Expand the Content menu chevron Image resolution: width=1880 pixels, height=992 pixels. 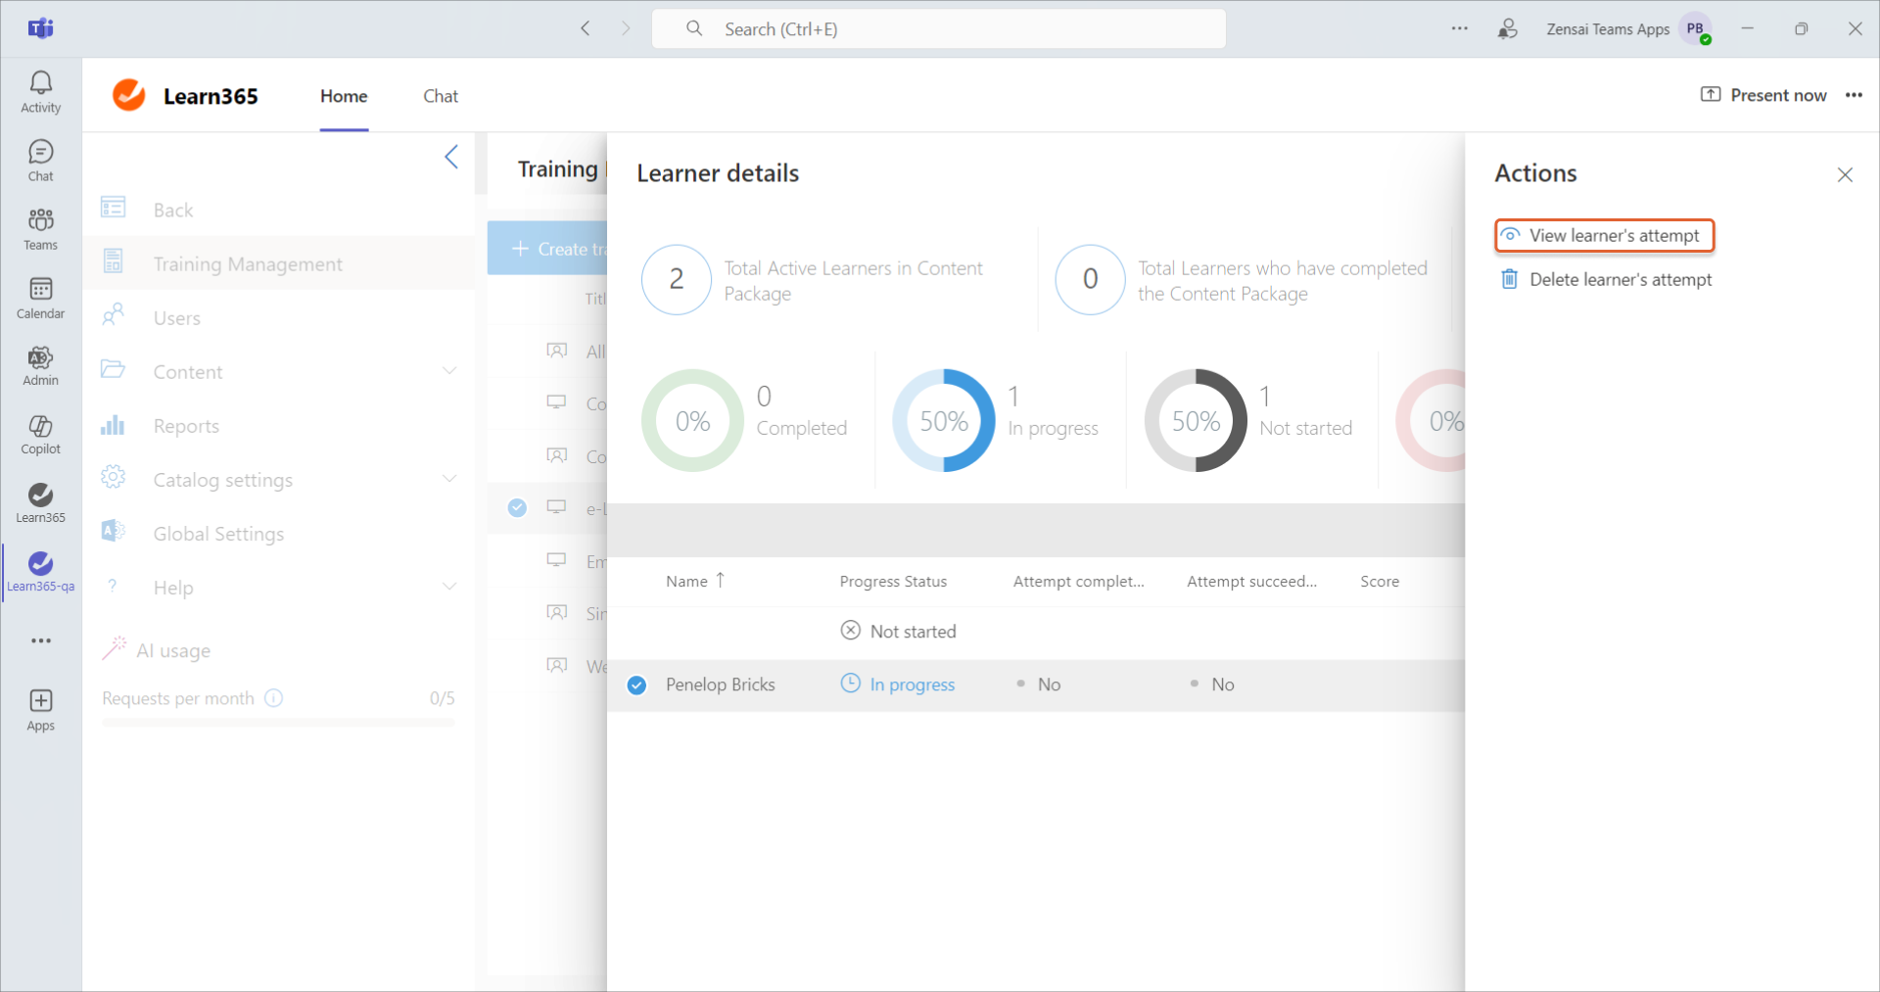[x=449, y=371]
